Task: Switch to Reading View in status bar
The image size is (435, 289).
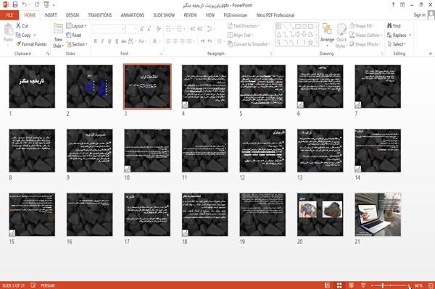Action: (351, 285)
